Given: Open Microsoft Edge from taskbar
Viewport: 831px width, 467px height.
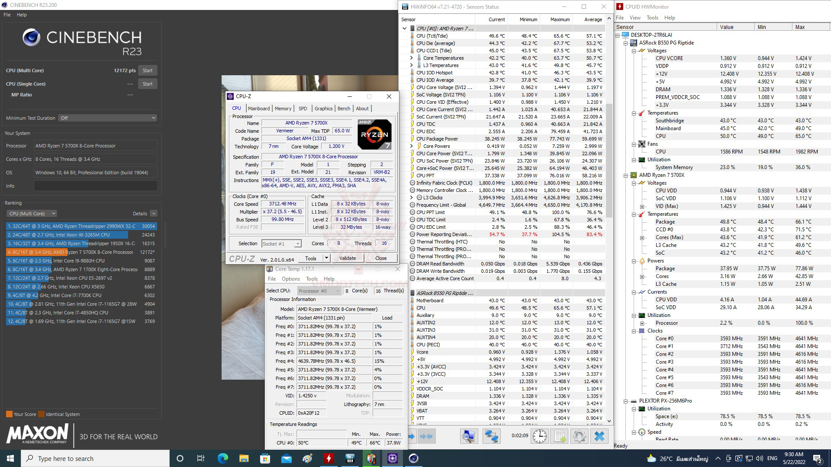Looking at the screenshot, I should (222, 458).
